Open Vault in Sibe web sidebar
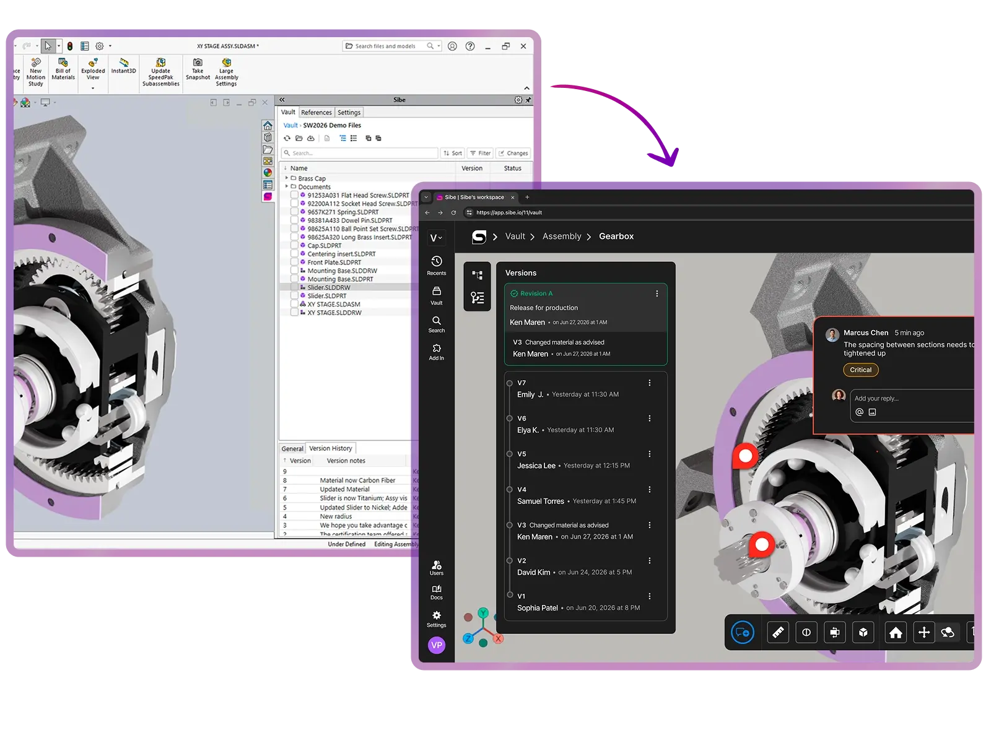 (437, 295)
